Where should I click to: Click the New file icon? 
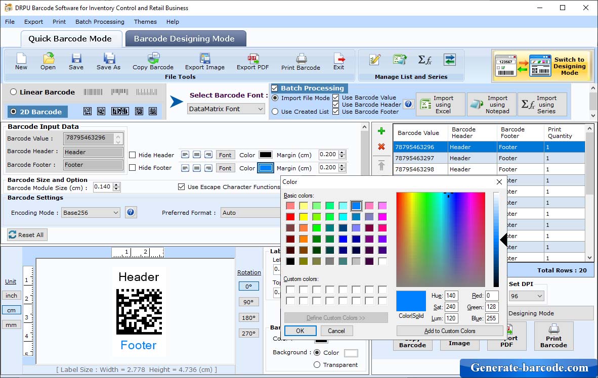[x=21, y=61]
